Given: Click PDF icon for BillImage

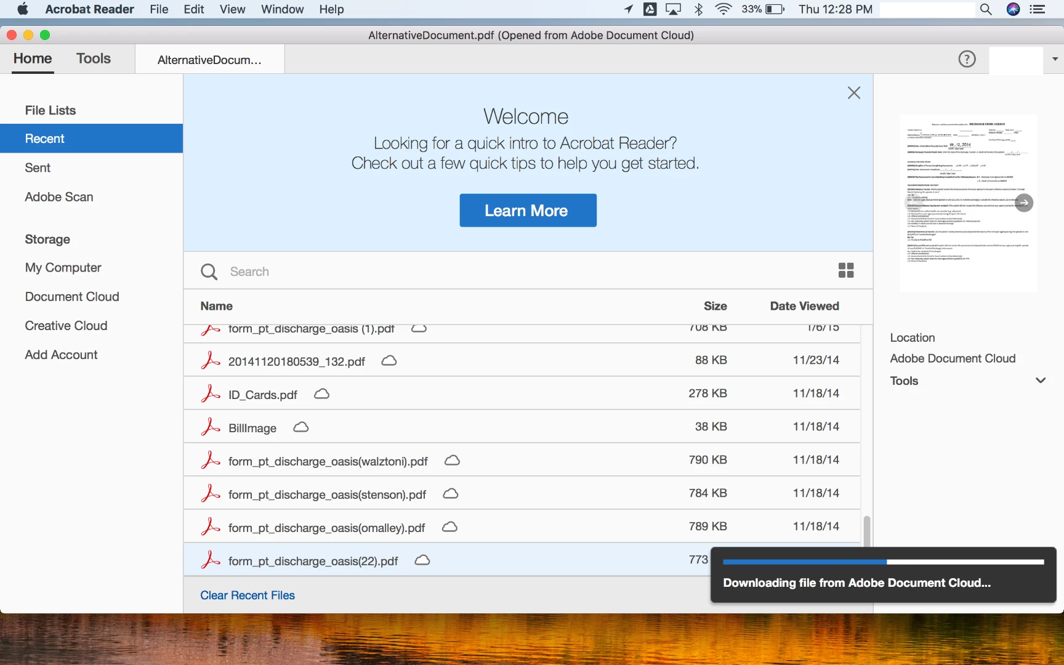Looking at the screenshot, I should (x=211, y=427).
